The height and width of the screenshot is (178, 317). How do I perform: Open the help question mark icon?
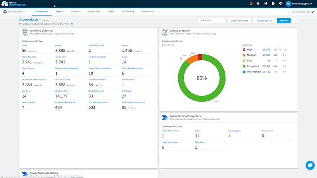click(273, 3)
